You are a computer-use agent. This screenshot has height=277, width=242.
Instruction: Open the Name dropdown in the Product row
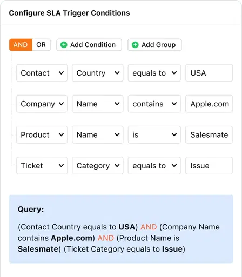pos(98,135)
